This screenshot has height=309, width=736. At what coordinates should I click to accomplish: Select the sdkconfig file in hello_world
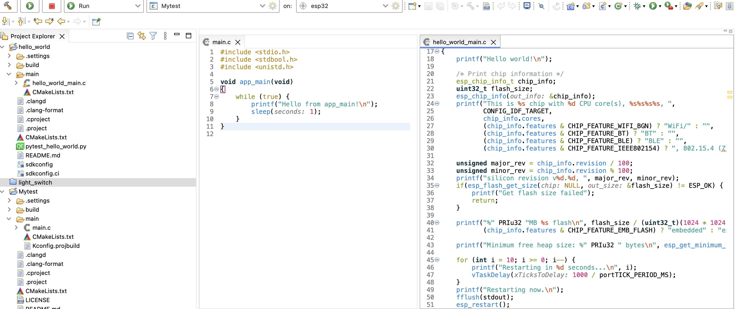[39, 164]
